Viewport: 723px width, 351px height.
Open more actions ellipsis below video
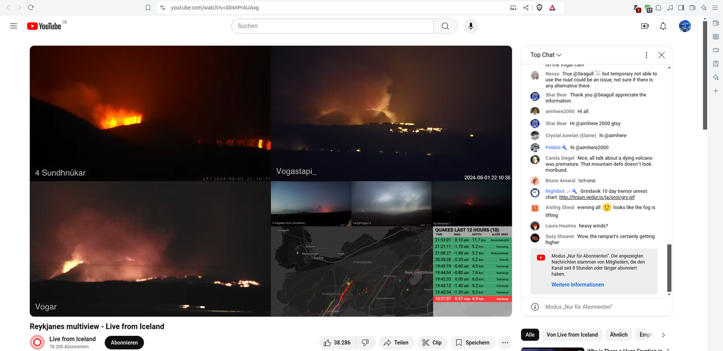(x=505, y=343)
